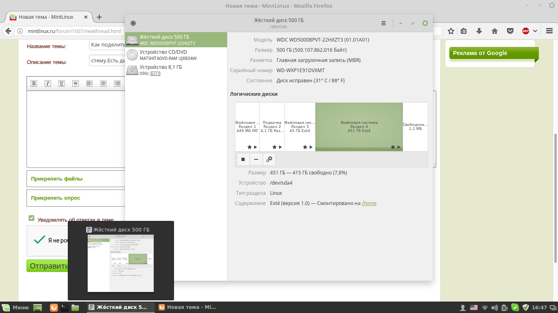Go to Firefox home page icon
Screen dimensions: 558x313
tap(495, 31)
